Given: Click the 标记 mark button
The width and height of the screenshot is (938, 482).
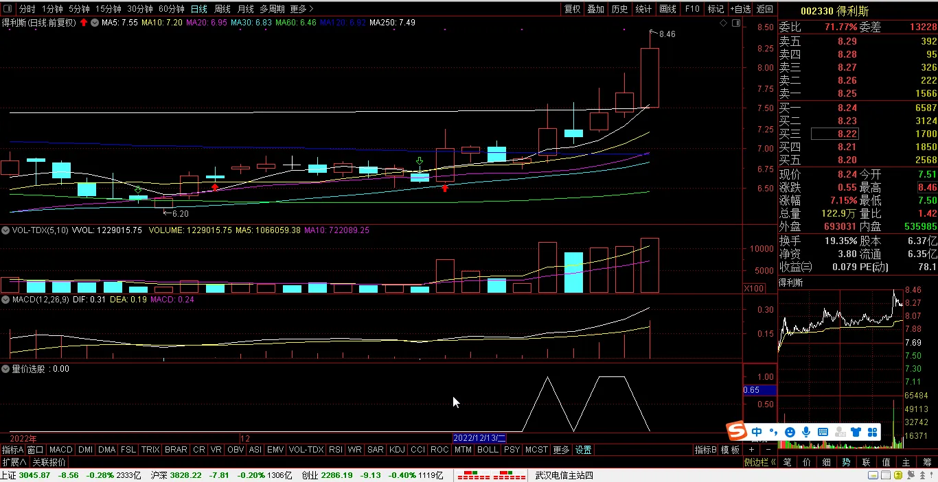Looking at the screenshot, I should pos(716,9).
